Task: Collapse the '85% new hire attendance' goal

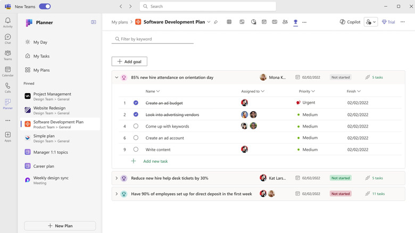Action: (x=117, y=78)
